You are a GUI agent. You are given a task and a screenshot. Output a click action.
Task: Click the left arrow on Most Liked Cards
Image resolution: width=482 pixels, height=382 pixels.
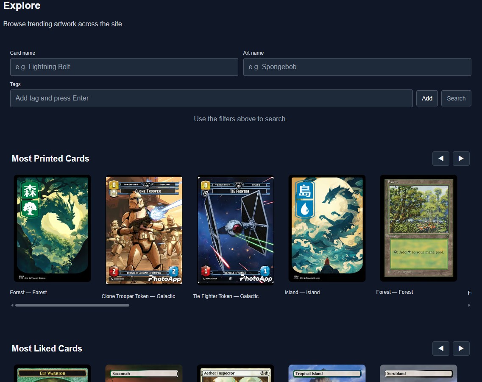point(440,348)
